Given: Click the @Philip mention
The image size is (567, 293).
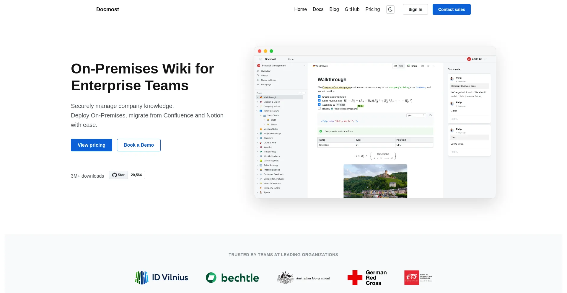Looking at the screenshot, I should 340,105.
